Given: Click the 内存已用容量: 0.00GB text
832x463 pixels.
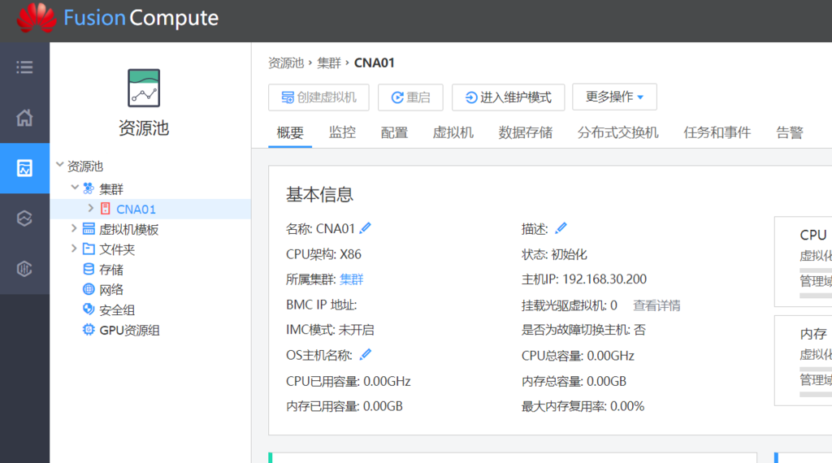Looking at the screenshot, I should 344,407.
